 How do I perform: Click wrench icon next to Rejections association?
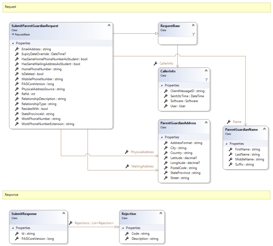click(71, 223)
